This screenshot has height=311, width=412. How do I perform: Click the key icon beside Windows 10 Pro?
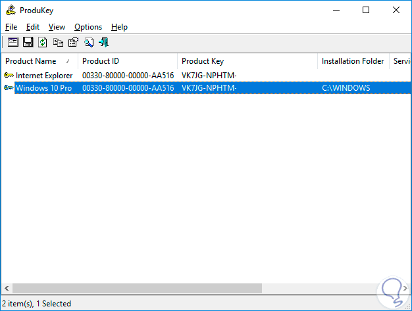click(x=9, y=87)
